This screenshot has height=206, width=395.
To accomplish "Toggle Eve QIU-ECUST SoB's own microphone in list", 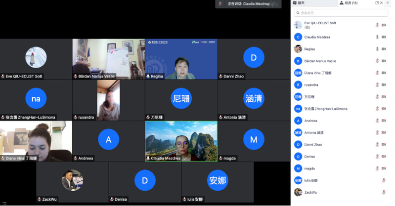I will 377,25.
